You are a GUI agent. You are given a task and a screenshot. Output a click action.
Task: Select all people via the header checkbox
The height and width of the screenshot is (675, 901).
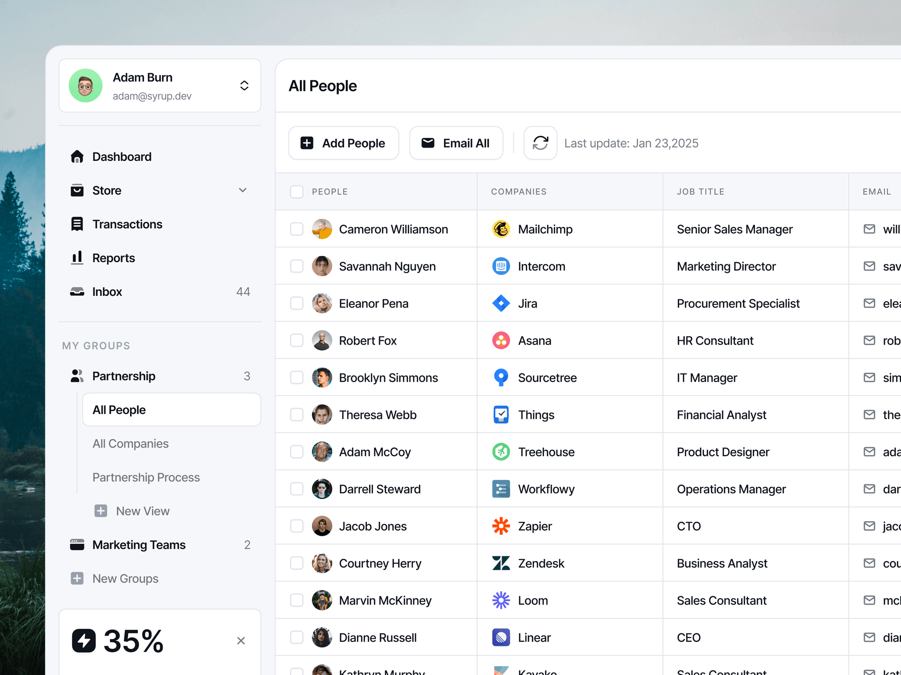coord(297,191)
